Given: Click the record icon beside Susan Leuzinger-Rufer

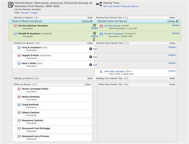Looking at the screenshot, I should pyautogui.click(x=19, y=89).
